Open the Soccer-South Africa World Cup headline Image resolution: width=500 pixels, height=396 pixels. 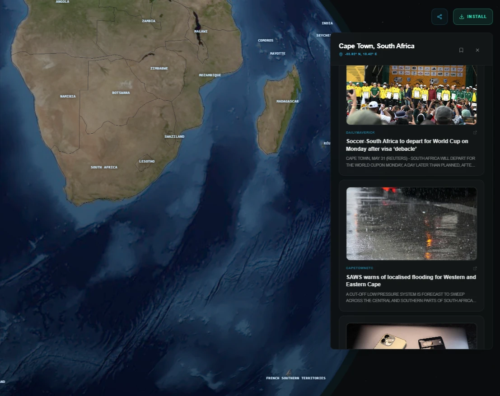coord(407,145)
